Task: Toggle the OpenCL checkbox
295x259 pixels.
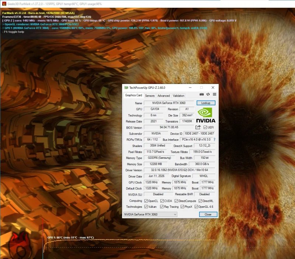Action: click(x=146, y=201)
